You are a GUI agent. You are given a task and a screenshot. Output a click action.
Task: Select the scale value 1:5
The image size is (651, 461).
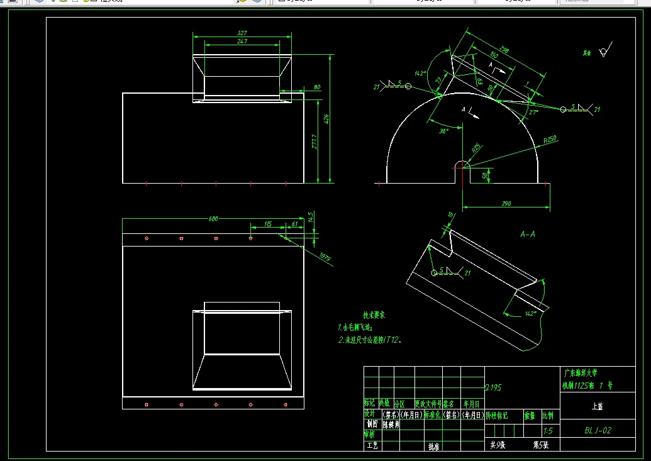pyautogui.click(x=548, y=431)
